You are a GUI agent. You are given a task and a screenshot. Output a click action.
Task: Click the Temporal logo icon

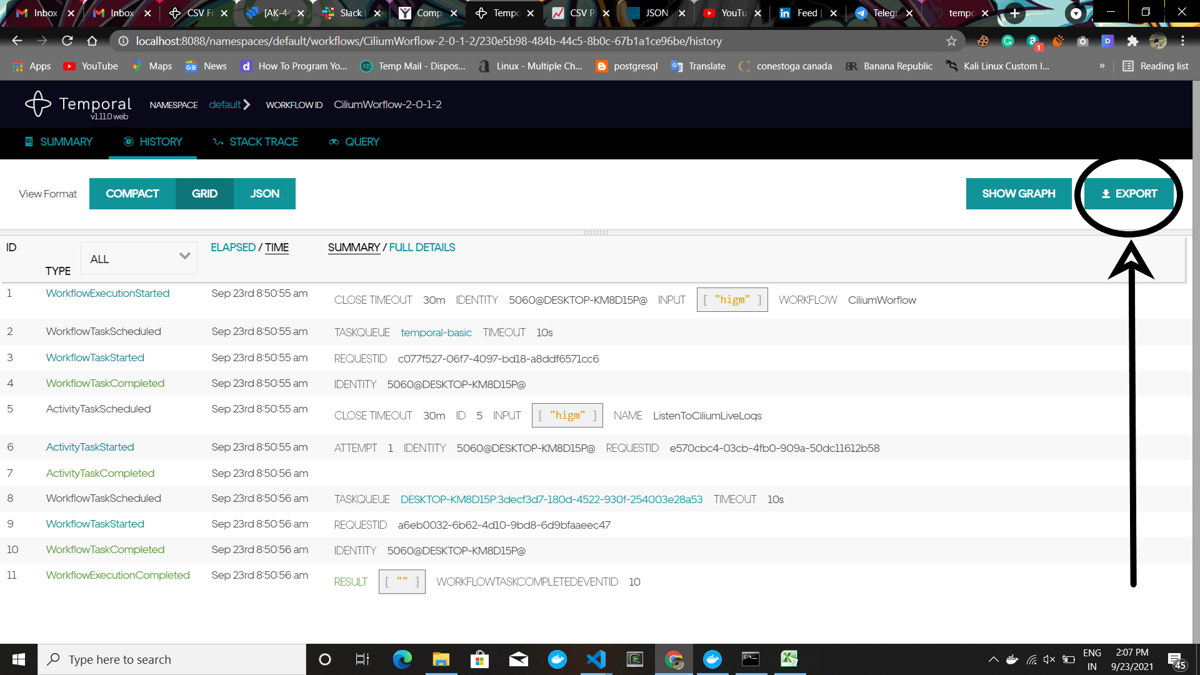37,104
